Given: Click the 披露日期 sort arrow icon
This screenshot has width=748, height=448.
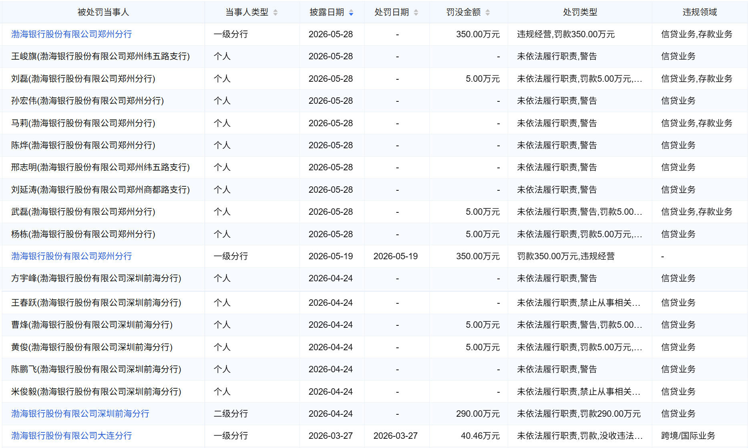Looking at the screenshot, I should coord(351,12).
